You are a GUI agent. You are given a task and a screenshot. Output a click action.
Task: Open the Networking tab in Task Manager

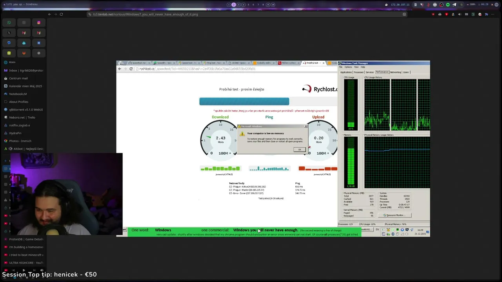click(x=395, y=72)
